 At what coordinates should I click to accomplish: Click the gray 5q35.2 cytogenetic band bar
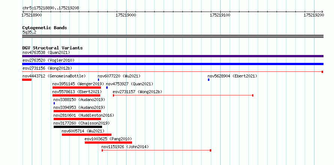tap(173, 36)
